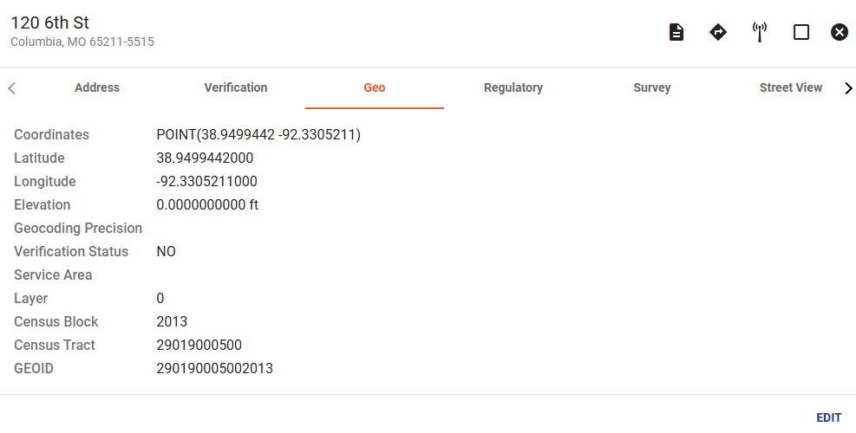The height and width of the screenshot is (433, 856).
Task: Select the POINT coordinates value
Action: click(x=258, y=135)
